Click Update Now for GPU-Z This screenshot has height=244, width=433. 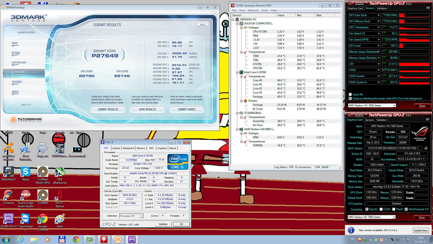click(421, 230)
